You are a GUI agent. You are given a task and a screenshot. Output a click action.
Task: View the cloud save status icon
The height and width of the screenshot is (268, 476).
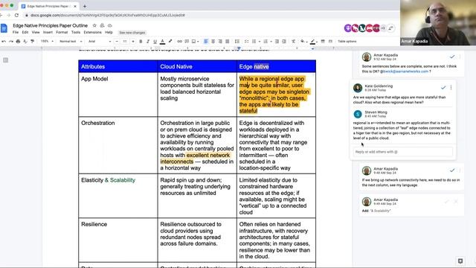click(109, 25)
